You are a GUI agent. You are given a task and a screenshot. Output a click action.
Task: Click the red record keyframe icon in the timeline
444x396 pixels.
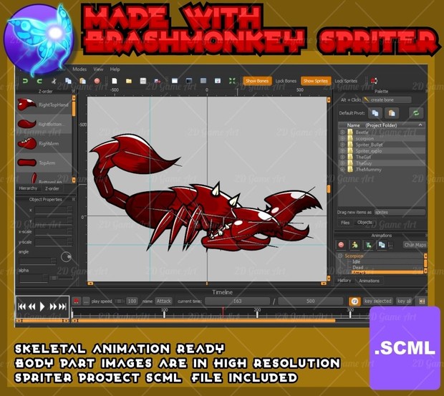click(76, 301)
